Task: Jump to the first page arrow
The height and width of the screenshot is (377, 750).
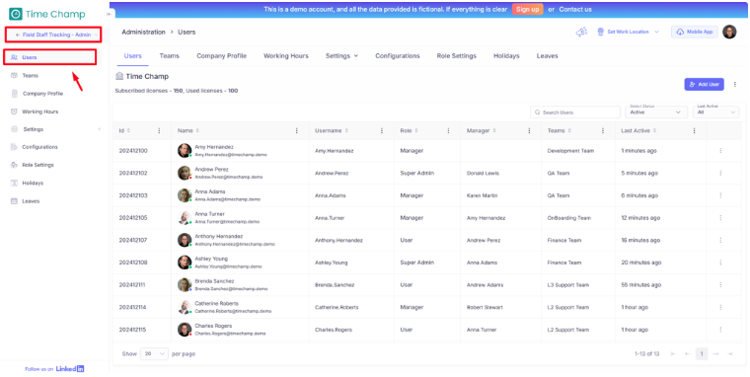Action: (673, 353)
